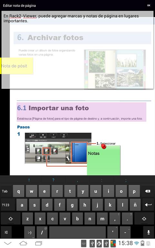The height and width of the screenshot is (248, 155).
Task: Tap the p key
Action: pos(134,191)
